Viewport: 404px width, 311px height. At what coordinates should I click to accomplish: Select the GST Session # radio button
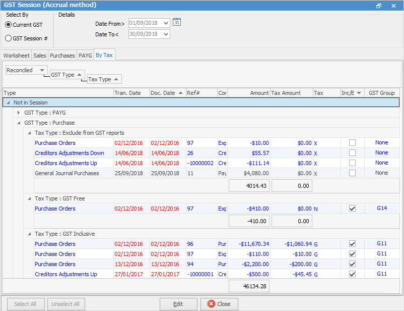[x=9, y=38]
